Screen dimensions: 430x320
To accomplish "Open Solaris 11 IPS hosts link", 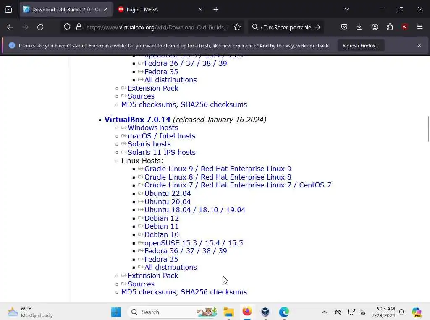I will [x=162, y=152].
